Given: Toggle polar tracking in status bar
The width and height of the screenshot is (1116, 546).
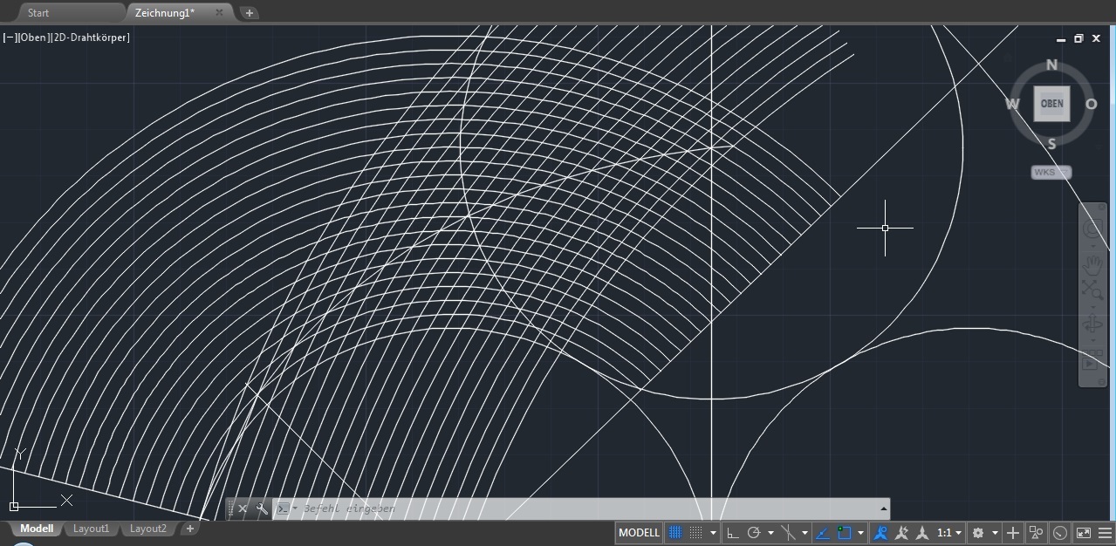Looking at the screenshot, I should (754, 533).
